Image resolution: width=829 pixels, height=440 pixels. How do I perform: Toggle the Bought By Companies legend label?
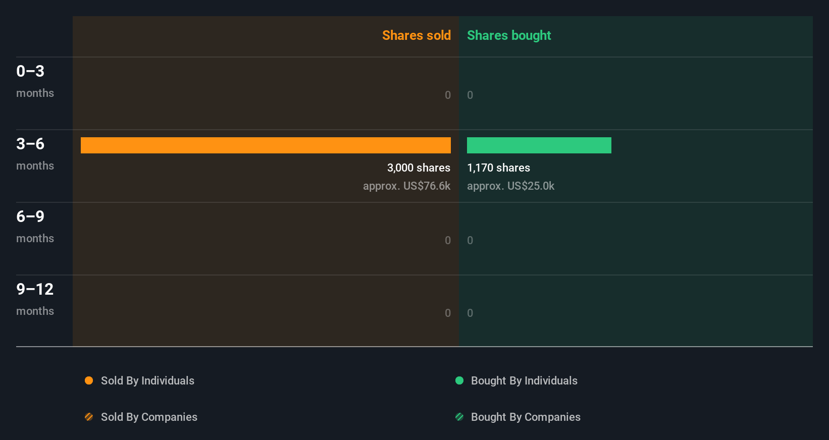(526, 417)
